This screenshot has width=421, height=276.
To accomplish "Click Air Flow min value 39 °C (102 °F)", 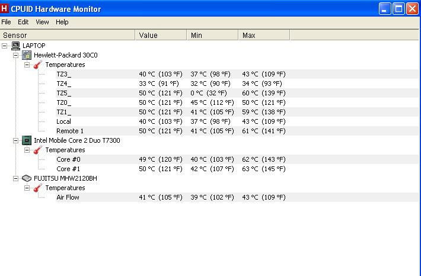I will pos(212,197).
